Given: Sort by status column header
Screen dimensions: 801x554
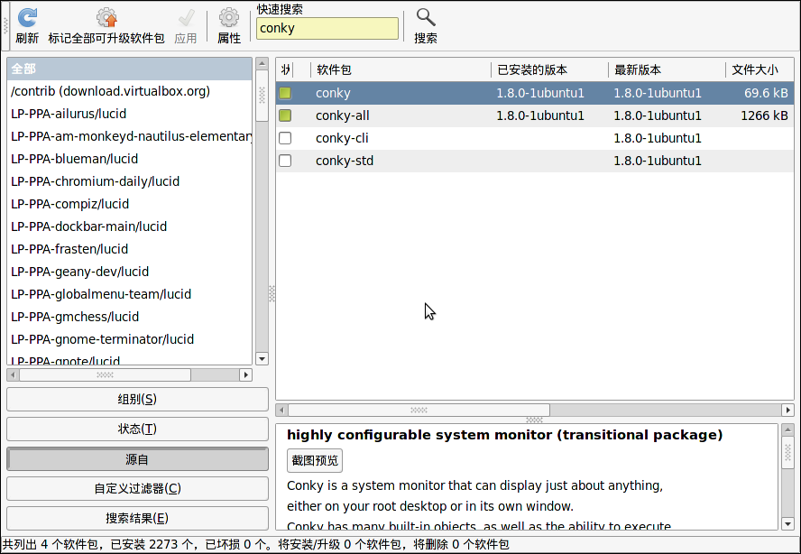Looking at the screenshot, I should point(286,69).
